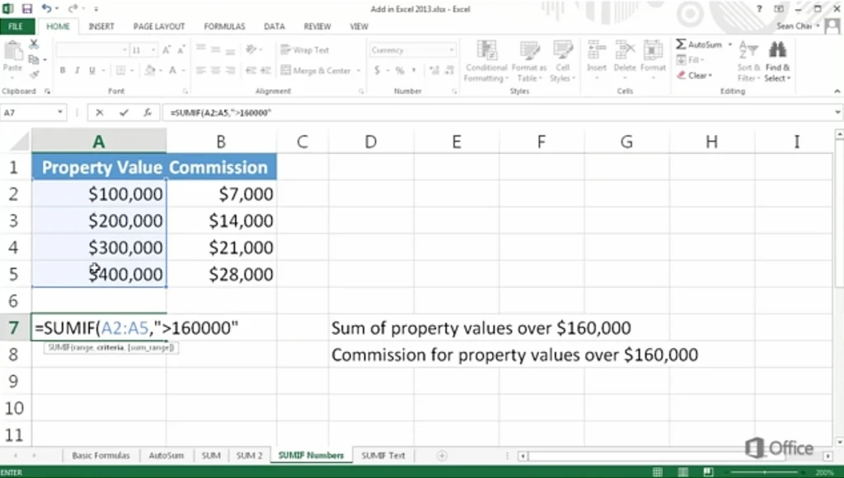The width and height of the screenshot is (844, 478).
Task: Click the fill color paint bucket
Action: click(x=150, y=71)
